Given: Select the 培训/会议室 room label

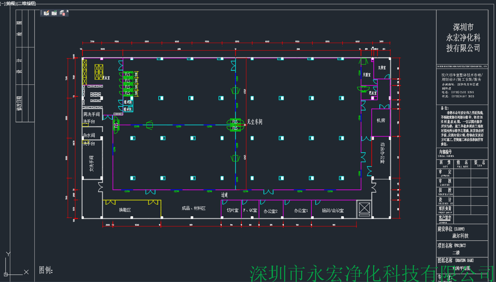Looking at the screenshot, I should pos(333,211).
